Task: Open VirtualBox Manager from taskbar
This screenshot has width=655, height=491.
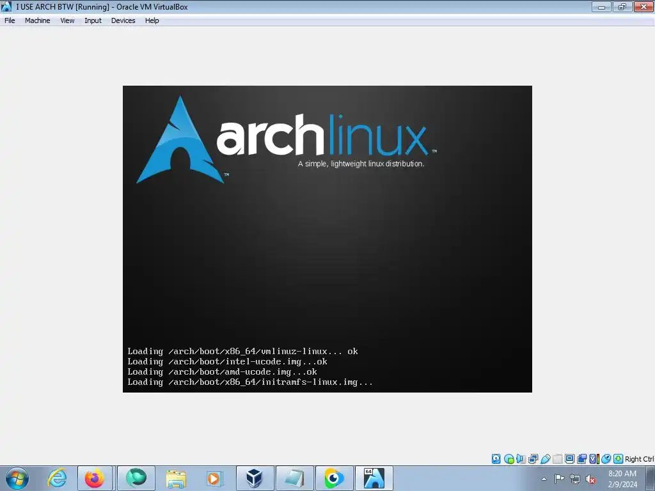Action: coord(255,478)
